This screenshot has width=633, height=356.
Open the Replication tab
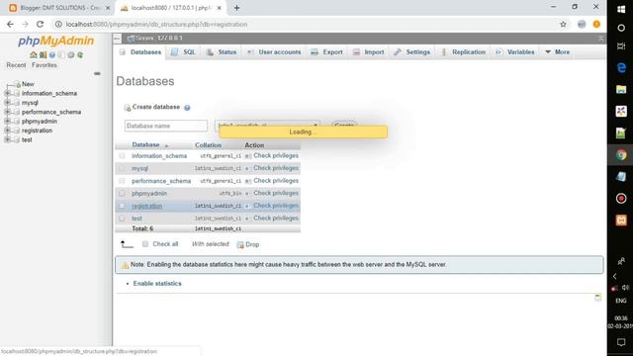click(464, 52)
